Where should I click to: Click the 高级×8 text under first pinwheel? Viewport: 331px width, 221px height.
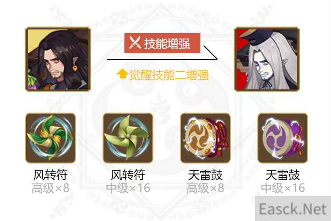(50, 188)
